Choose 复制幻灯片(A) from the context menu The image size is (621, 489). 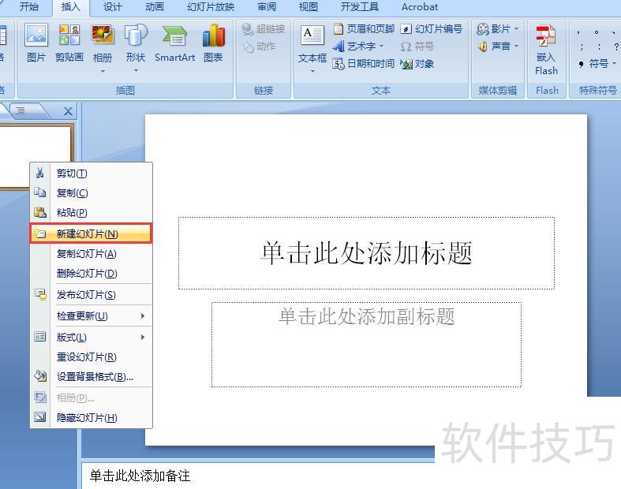[91, 253]
